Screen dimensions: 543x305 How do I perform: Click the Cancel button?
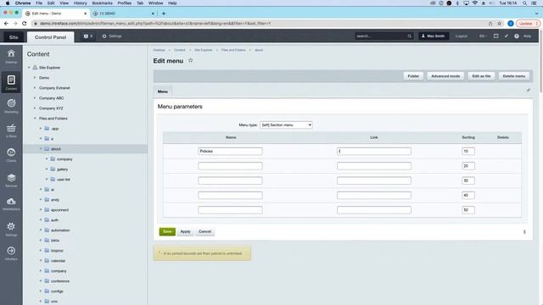(204, 231)
